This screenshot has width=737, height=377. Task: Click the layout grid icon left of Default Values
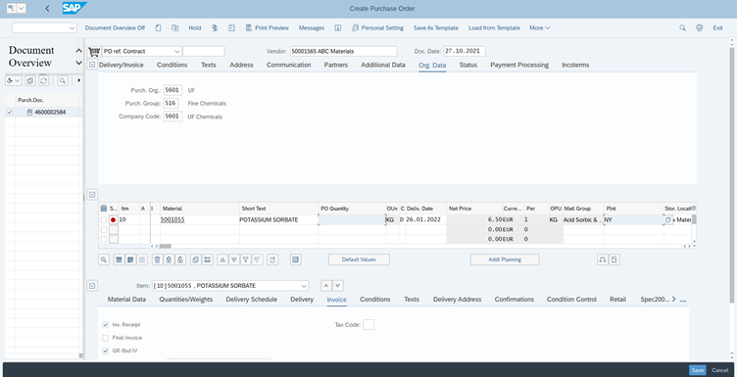click(295, 259)
